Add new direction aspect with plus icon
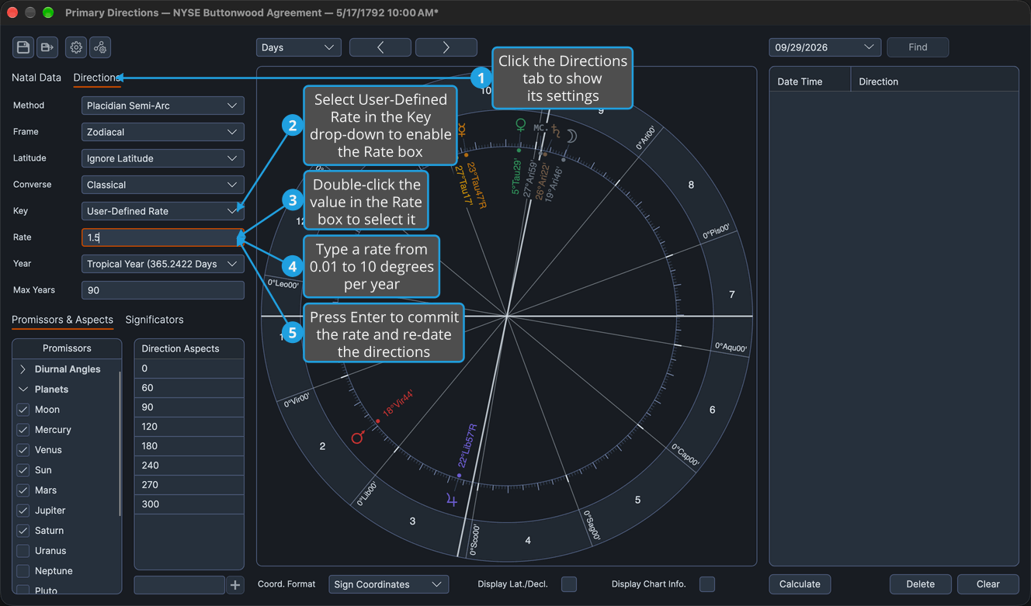Screen dimensions: 1031x606 235,585
